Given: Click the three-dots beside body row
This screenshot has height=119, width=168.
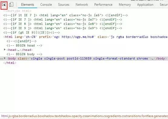Looking at the screenshot, I should tap(2, 59).
